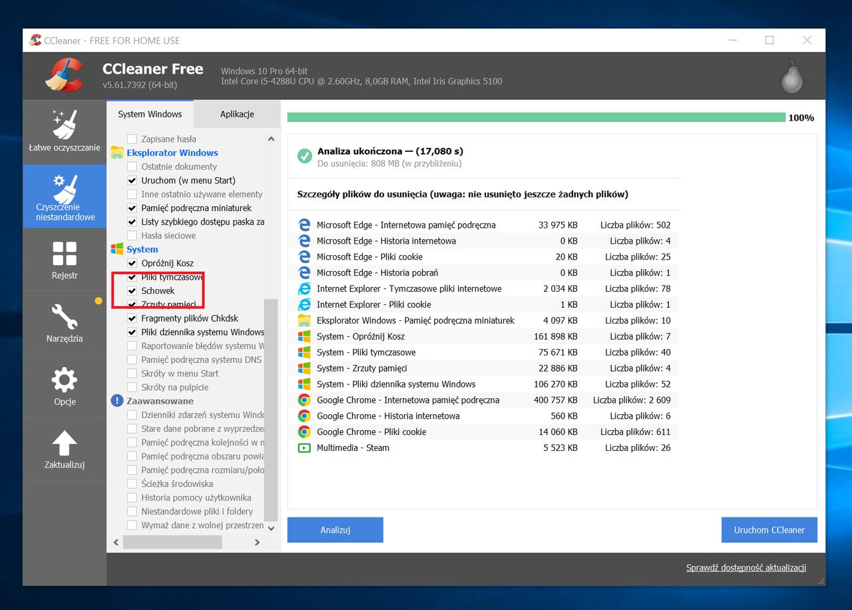This screenshot has height=610, width=852.
Task: Click the Zaktualizuj arrow icon
Action: tap(65, 444)
